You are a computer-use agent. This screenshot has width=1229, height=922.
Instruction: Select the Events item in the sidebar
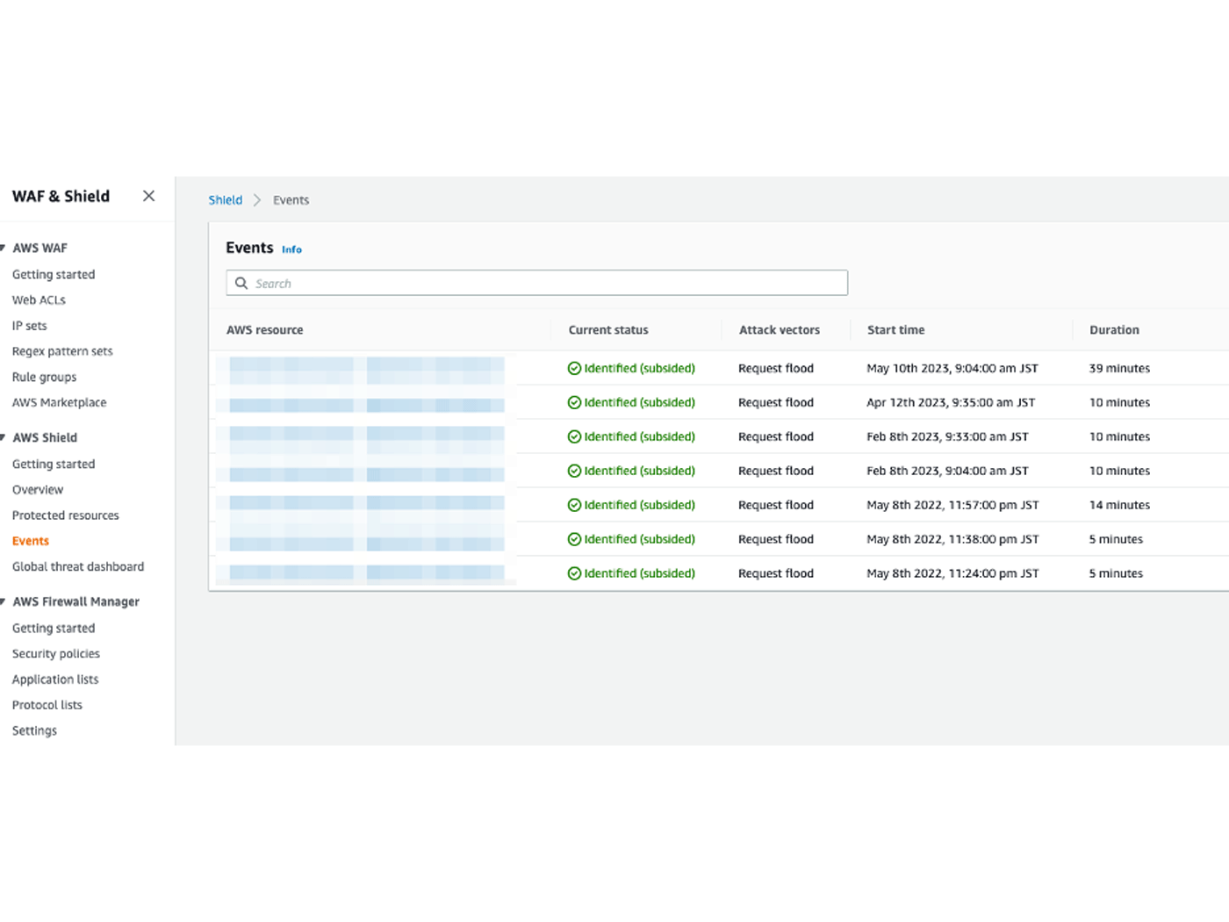[x=30, y=541]
